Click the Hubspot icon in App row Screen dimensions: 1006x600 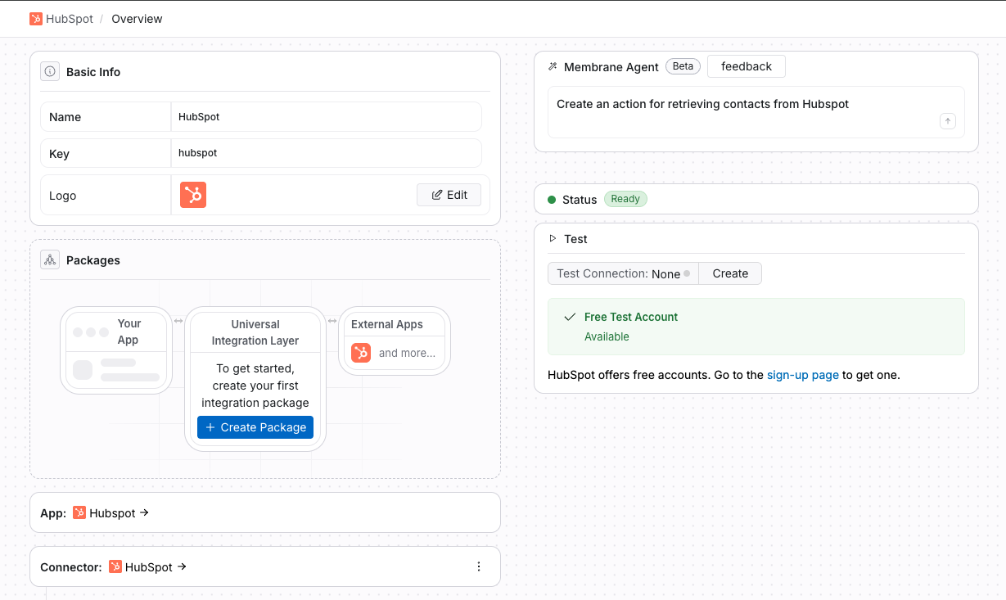[79, 512]
